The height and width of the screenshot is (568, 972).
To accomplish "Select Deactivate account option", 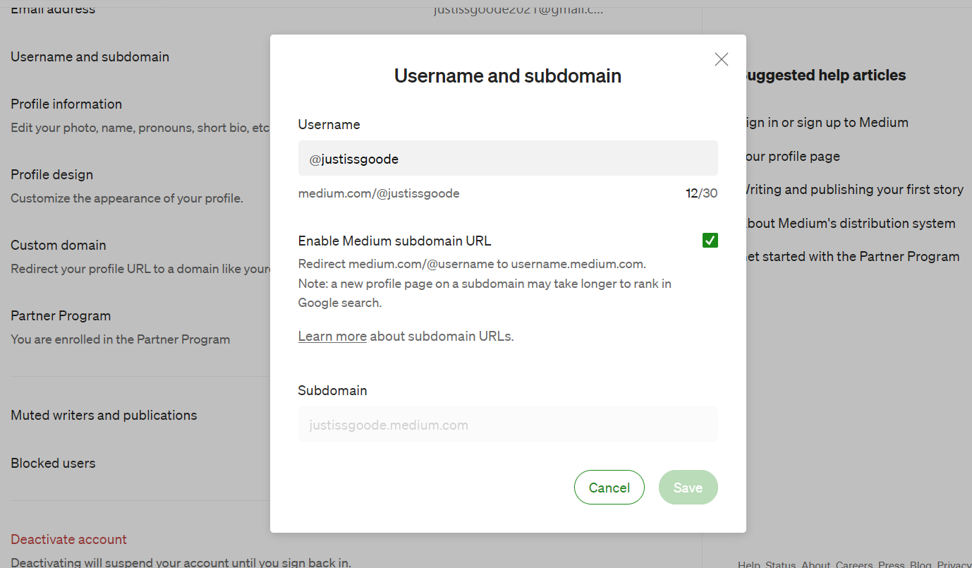I will 68,539.
